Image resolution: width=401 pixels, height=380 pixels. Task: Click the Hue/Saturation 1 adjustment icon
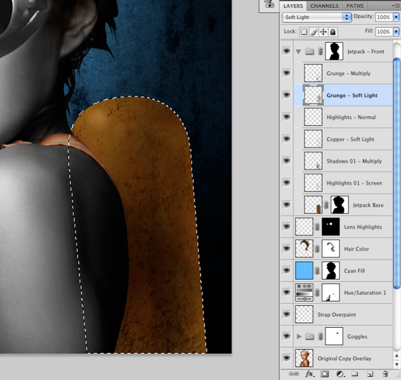(x=304, y=292)
